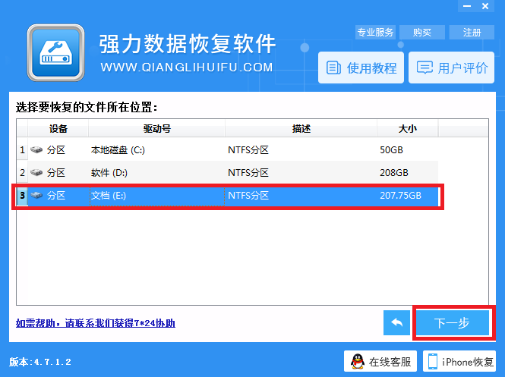This screenshot has height=377, width=505.
Task: Click the QQ penguin icon
Action: tap(358, 362)
